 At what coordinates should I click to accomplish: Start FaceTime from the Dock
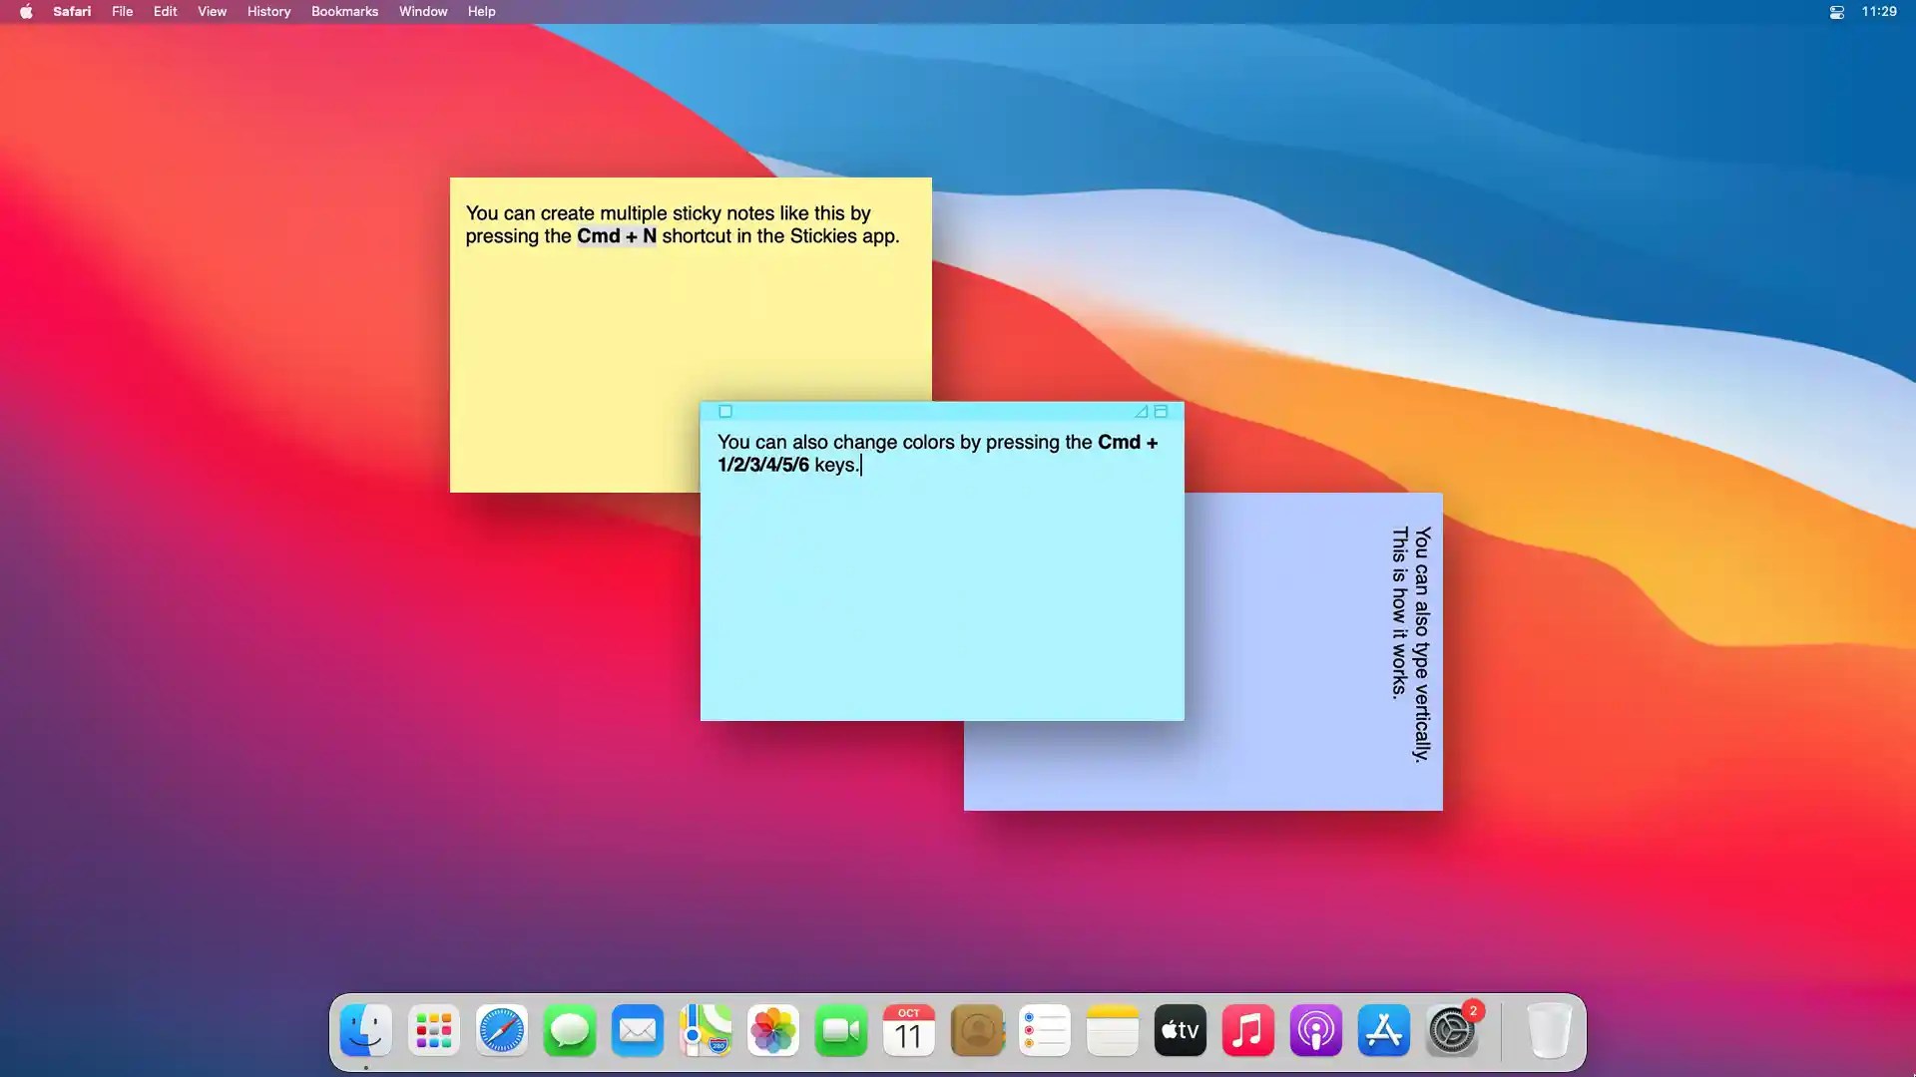pyautogui.click(x=841, y=1030)
